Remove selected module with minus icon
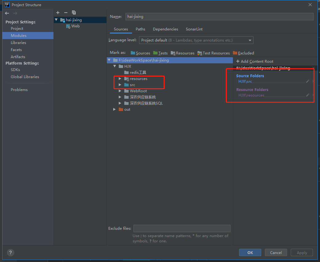The width and height of the screenshot is (320, 262). 66,13
